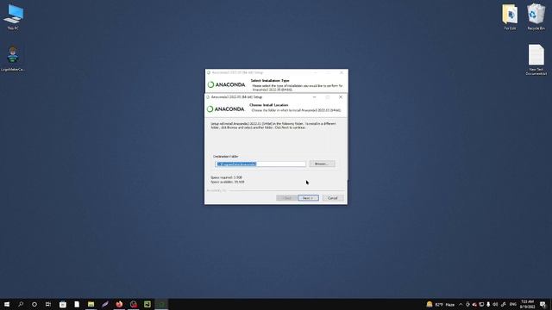The width and height of the screenshot is (552, 310).
Task: Click the Space available text
Action: click(x=228, y=182)
